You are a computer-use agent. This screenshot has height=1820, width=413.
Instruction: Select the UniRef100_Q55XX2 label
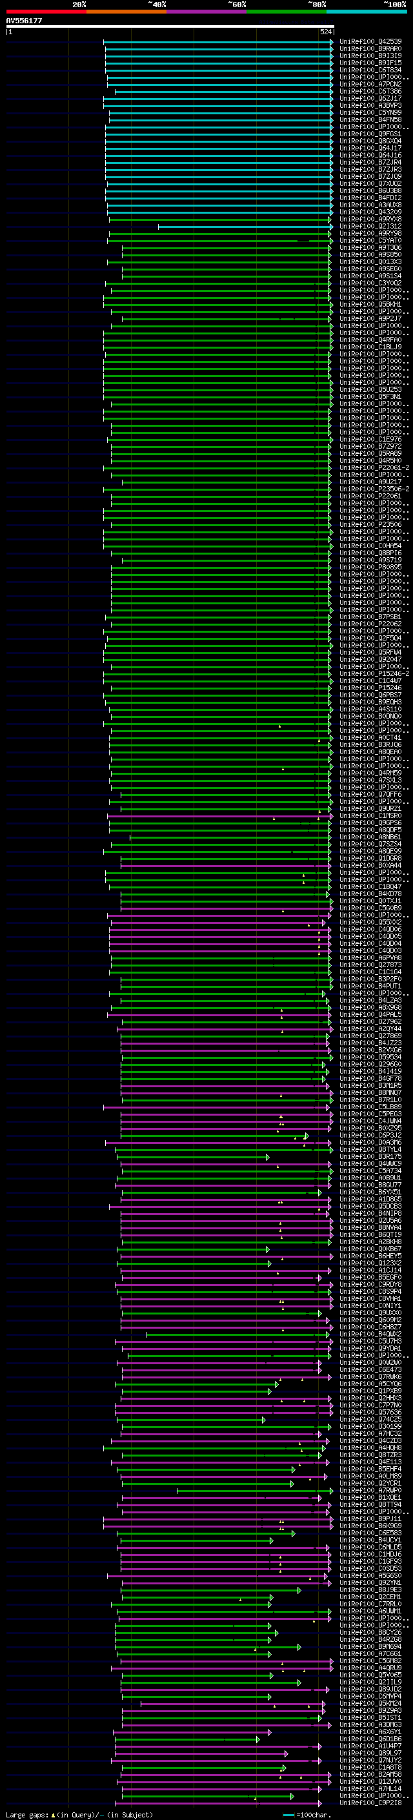point(370,922)
